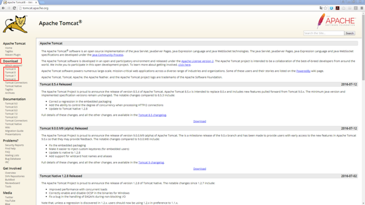Open Reviewboard sidebar link

click(12, 183)
